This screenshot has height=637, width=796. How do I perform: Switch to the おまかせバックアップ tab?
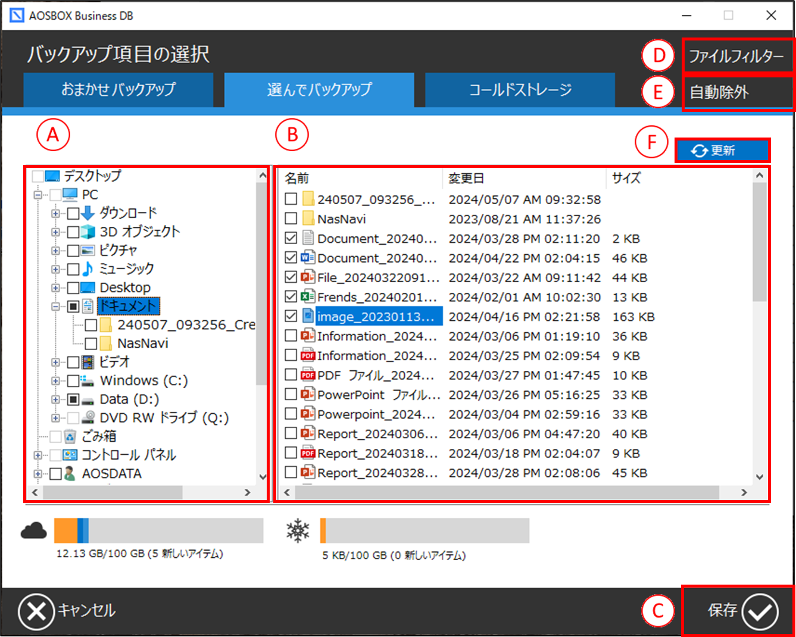(118, 90)
